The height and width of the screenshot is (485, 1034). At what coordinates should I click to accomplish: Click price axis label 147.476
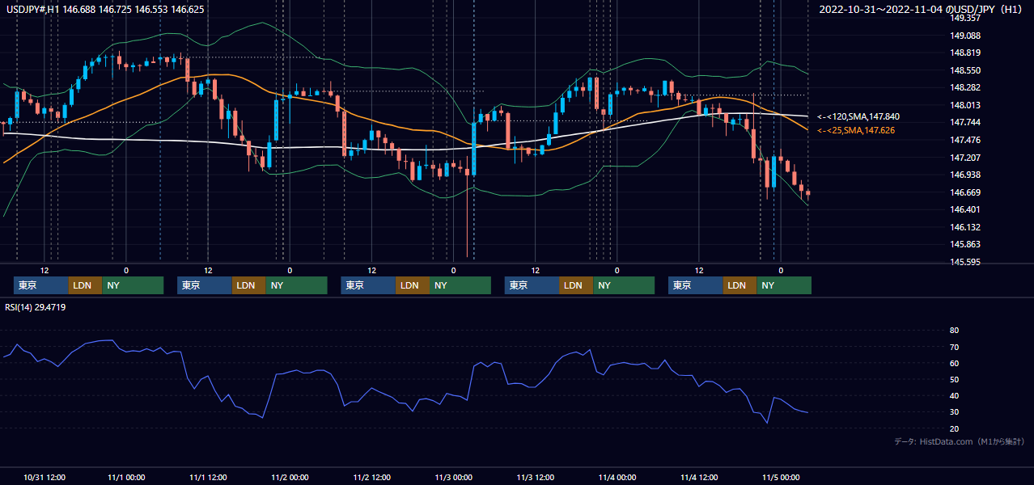click(x=964, y=140)
